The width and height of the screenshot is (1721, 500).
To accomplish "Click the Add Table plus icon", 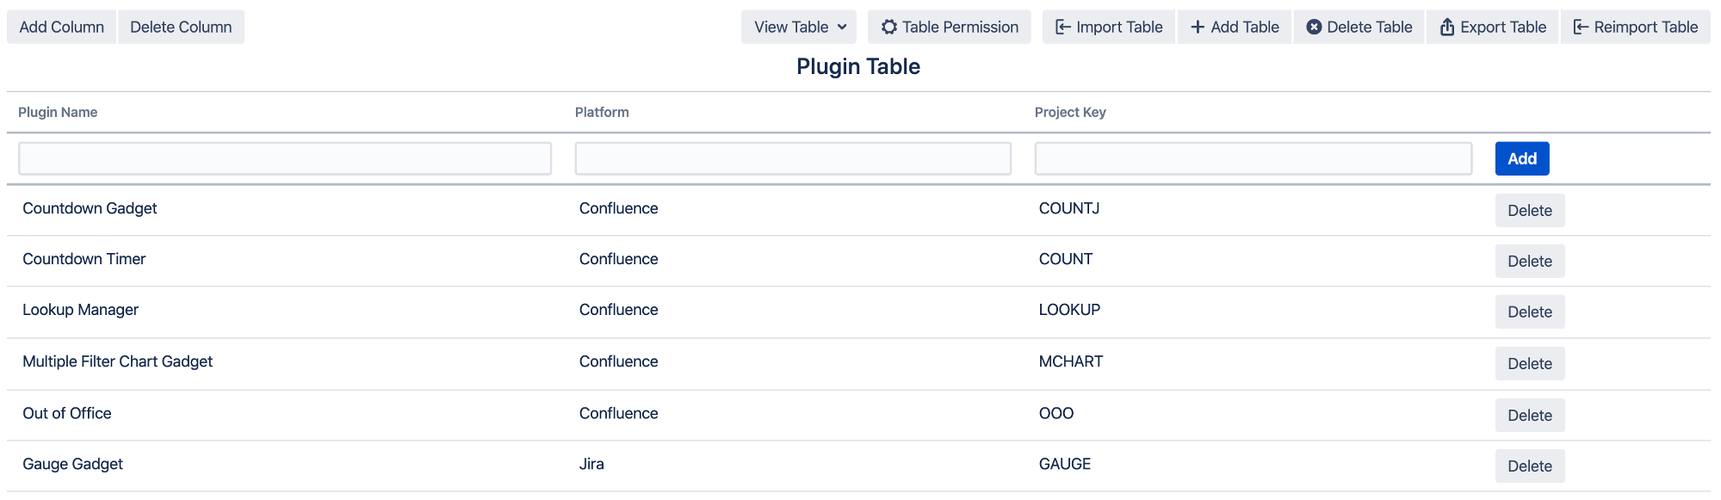I will (x=1198, y=28).
